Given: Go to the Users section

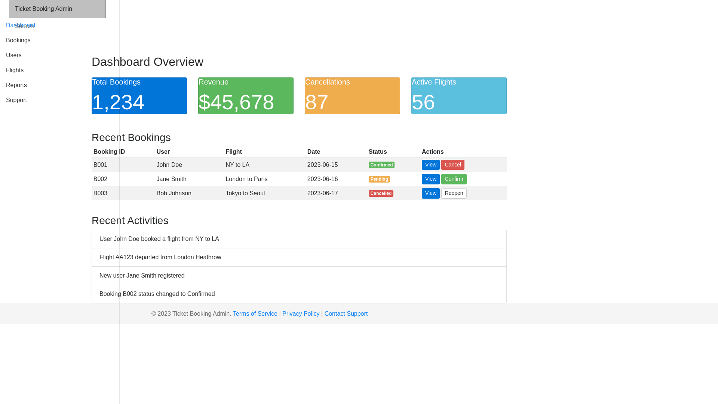Looking at the screenshot, I should [x=14, y=55].
